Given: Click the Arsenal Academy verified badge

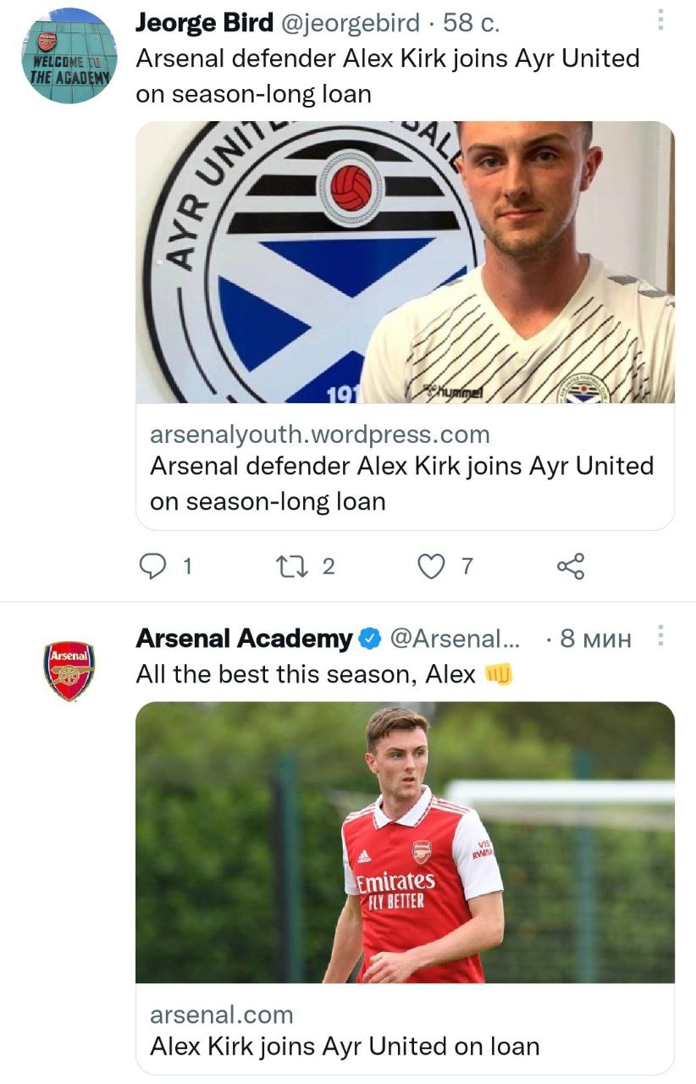Looking at the screenshot, I should [369, 639].
